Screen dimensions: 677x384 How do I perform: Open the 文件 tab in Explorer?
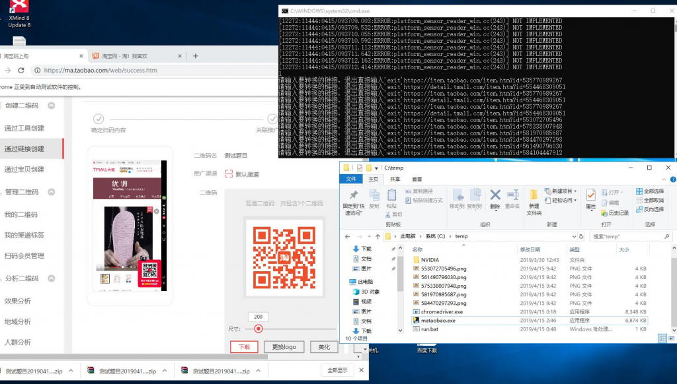pyautogui.click(x=352, y=179)
